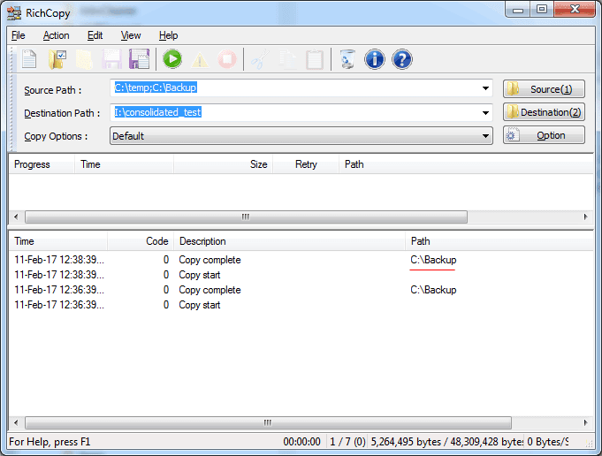The height and width of the screenshot is (456, 602).
Task: Open the Copy Options Default combo box
Action: pyautogui.click(x=301, y=136)
